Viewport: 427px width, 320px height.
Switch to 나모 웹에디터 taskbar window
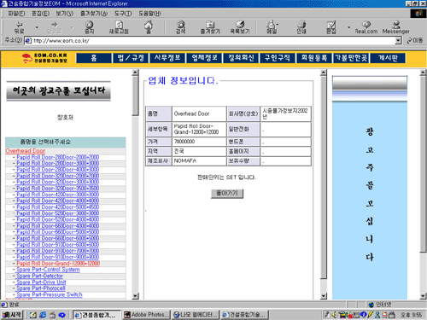pyautogui.click(x=196, y=315)
